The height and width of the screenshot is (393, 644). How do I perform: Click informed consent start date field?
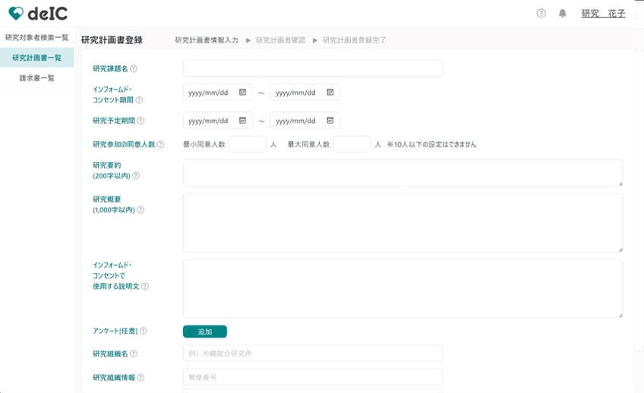(x=218, y=93)
